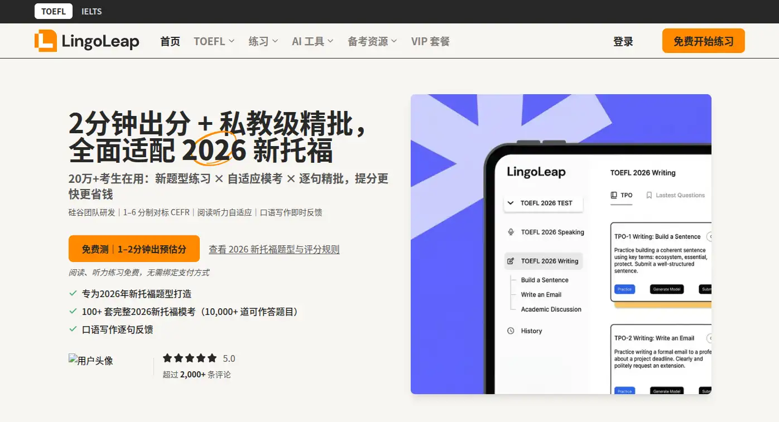Select TOEFL 2026 Speaking in sidebar
Image resolution: width=779 pixels, height=422 pixels.
click(552, 232)
